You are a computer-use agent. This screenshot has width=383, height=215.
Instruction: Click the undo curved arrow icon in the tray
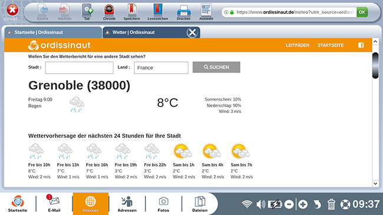point(317,204)
